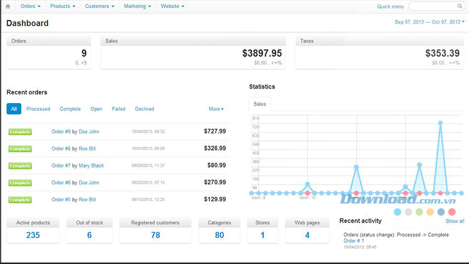The width and height of the screenshot is (469, 264).
Task: Open the Order #7 link
Action: tap(61, 166)
